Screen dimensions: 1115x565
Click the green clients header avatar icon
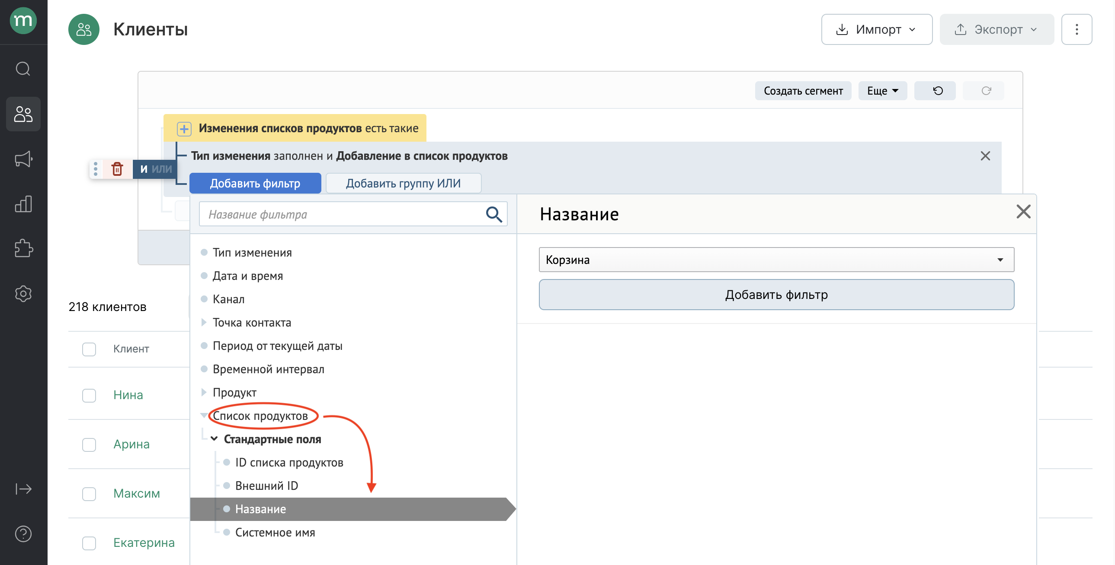tap(84, 29)
